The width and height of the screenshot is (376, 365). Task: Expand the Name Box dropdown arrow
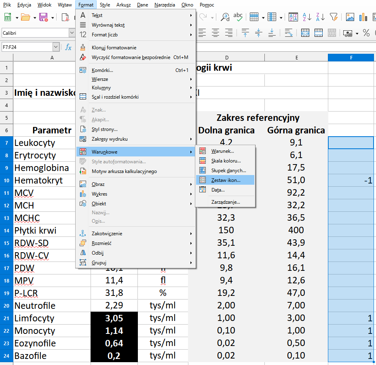(56, 47)
